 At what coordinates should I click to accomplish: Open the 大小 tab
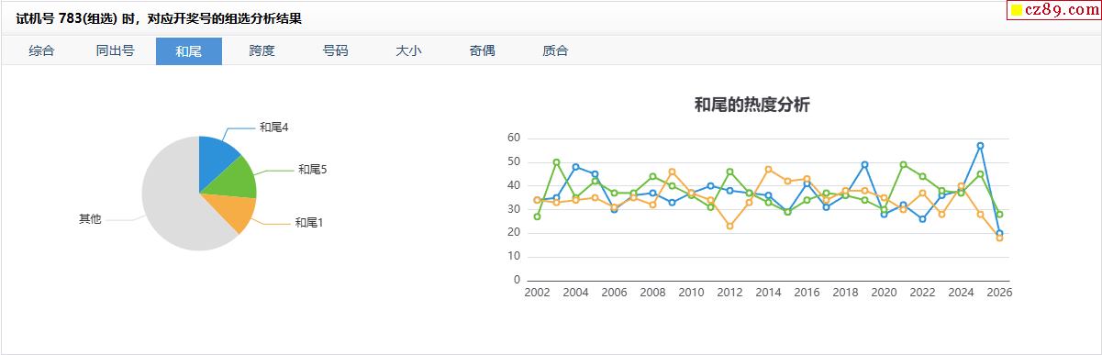(x=408, y=51)
